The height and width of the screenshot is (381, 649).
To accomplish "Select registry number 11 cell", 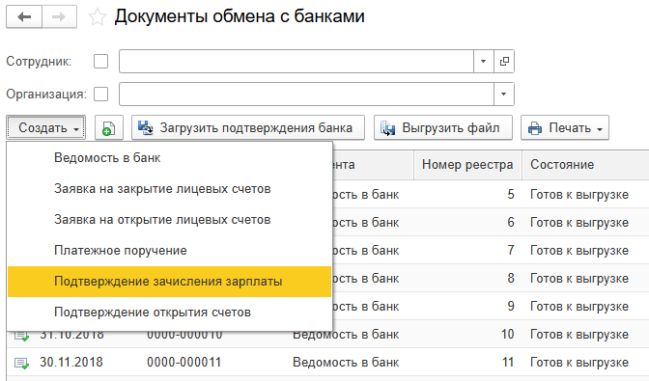I will pos(508,363).
